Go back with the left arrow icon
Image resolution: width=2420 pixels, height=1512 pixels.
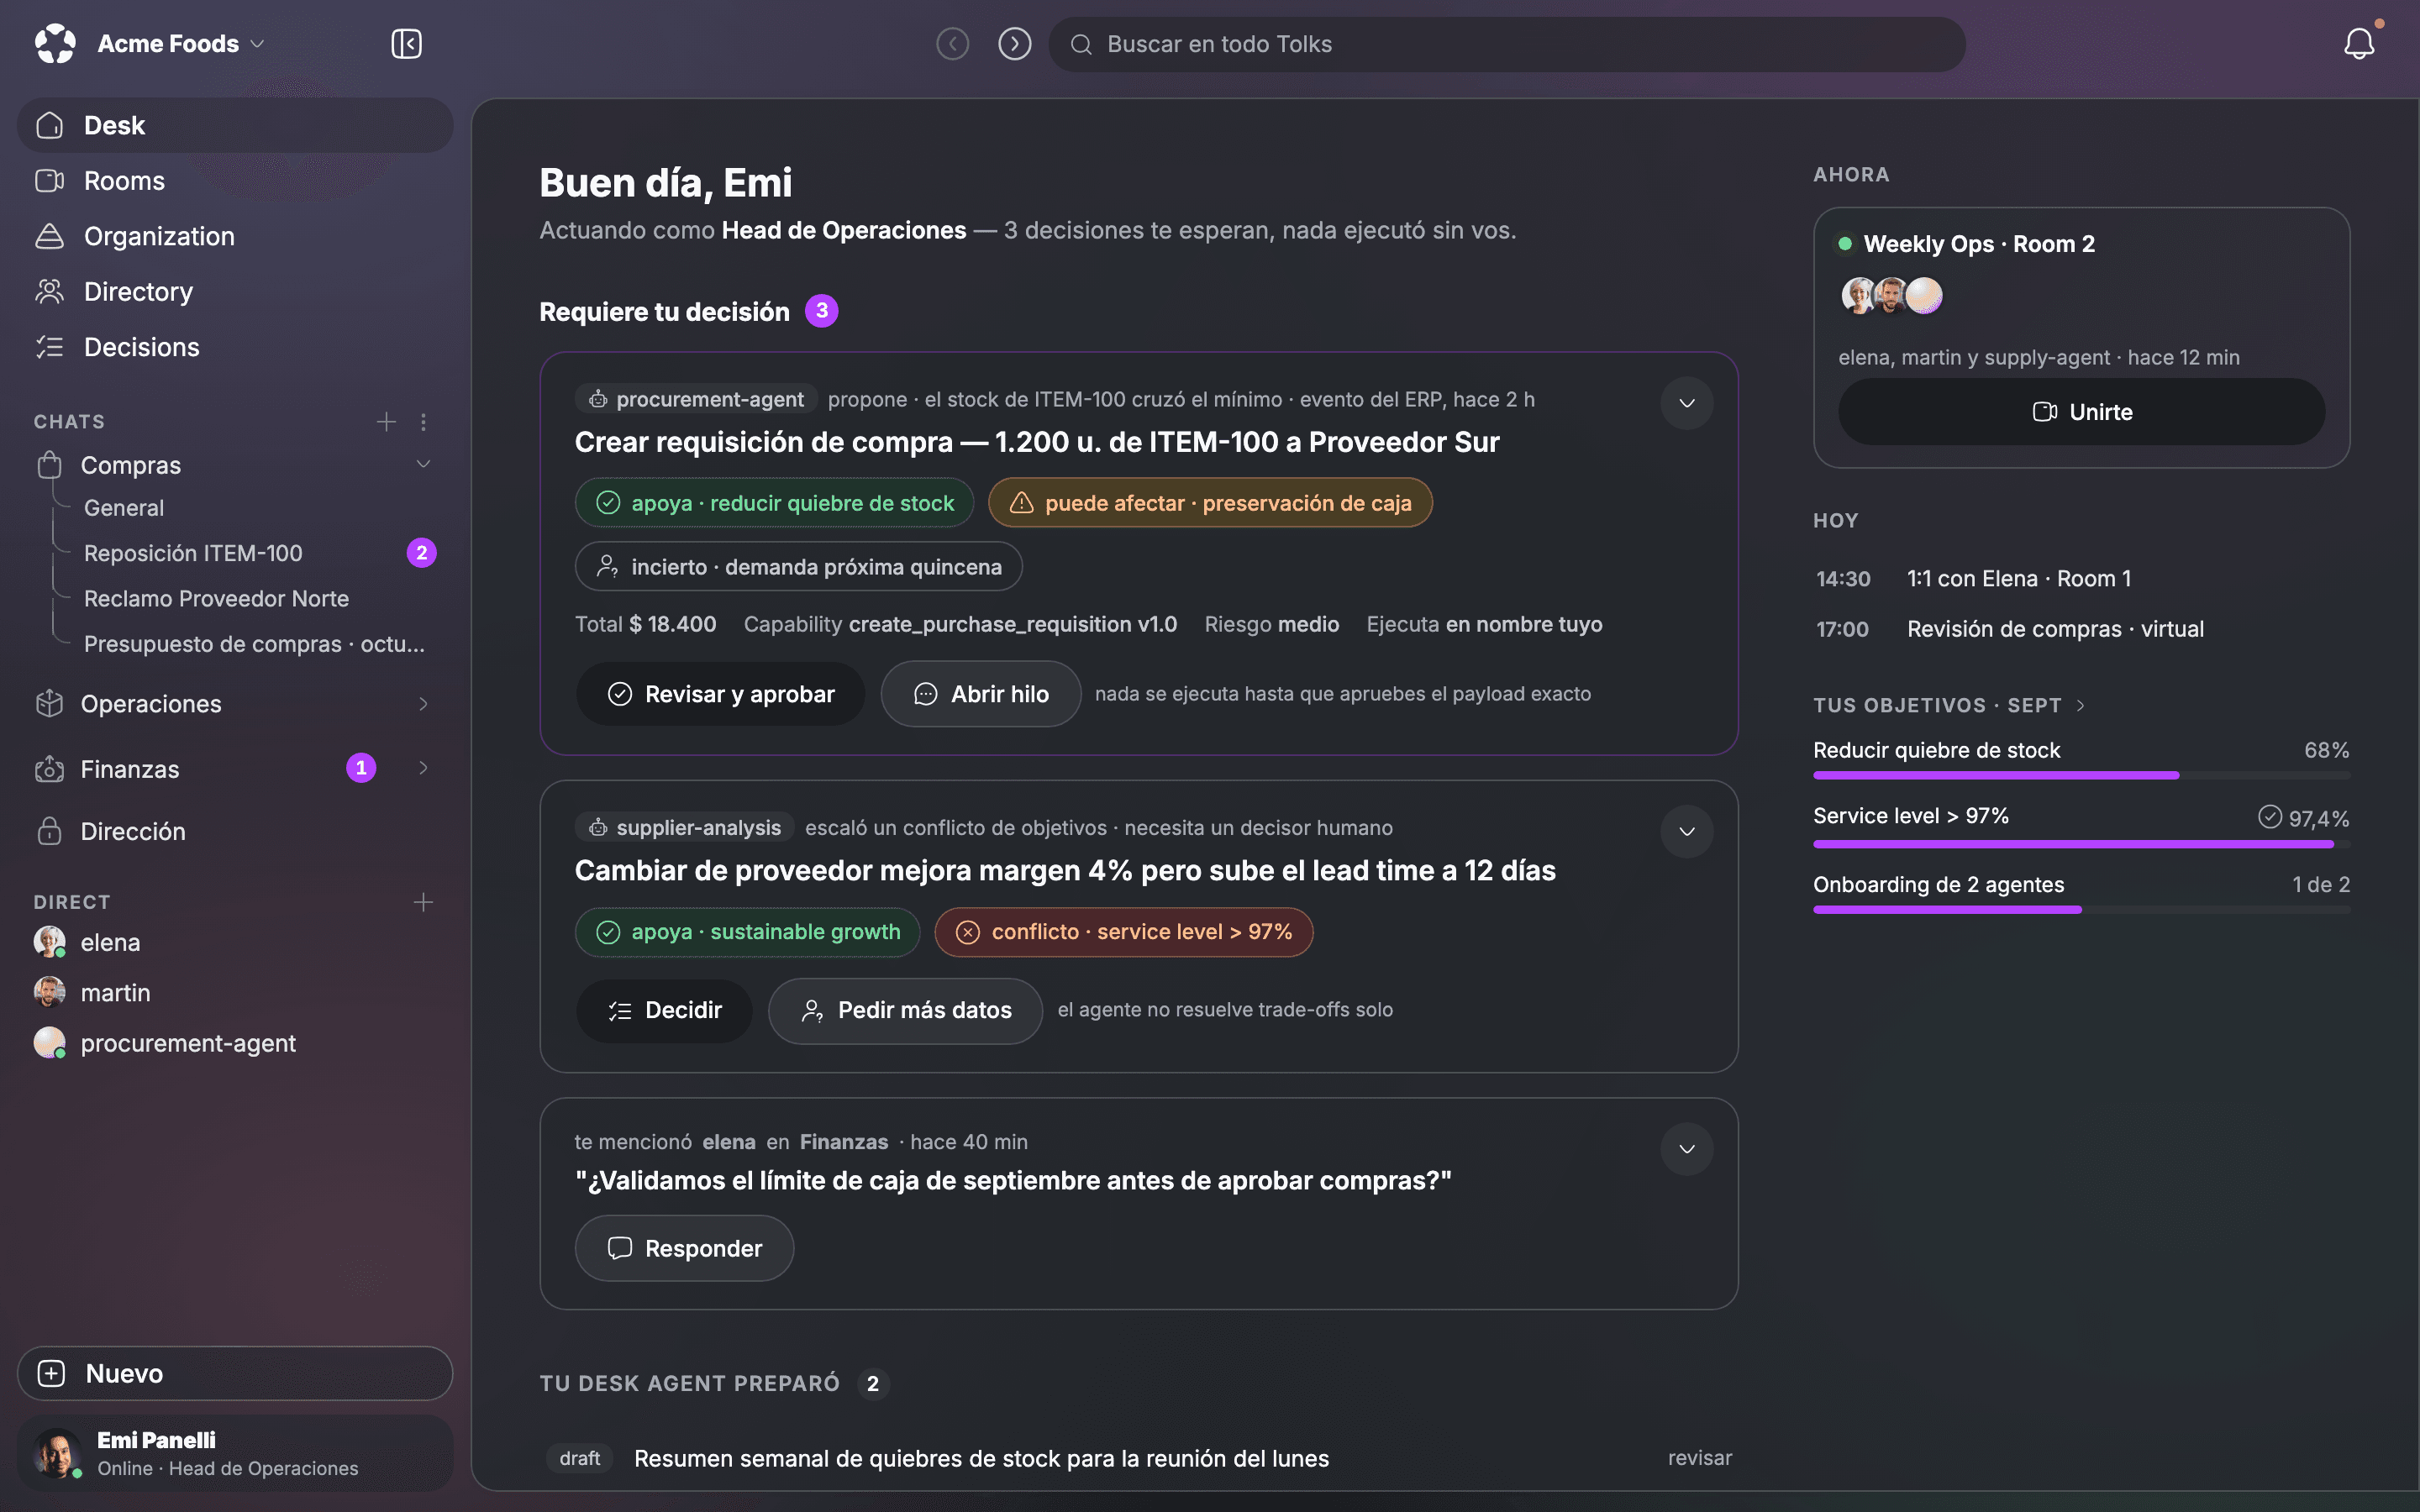952,44
